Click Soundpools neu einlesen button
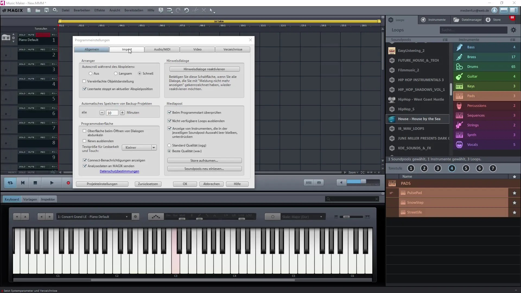 tap(204, 169)
